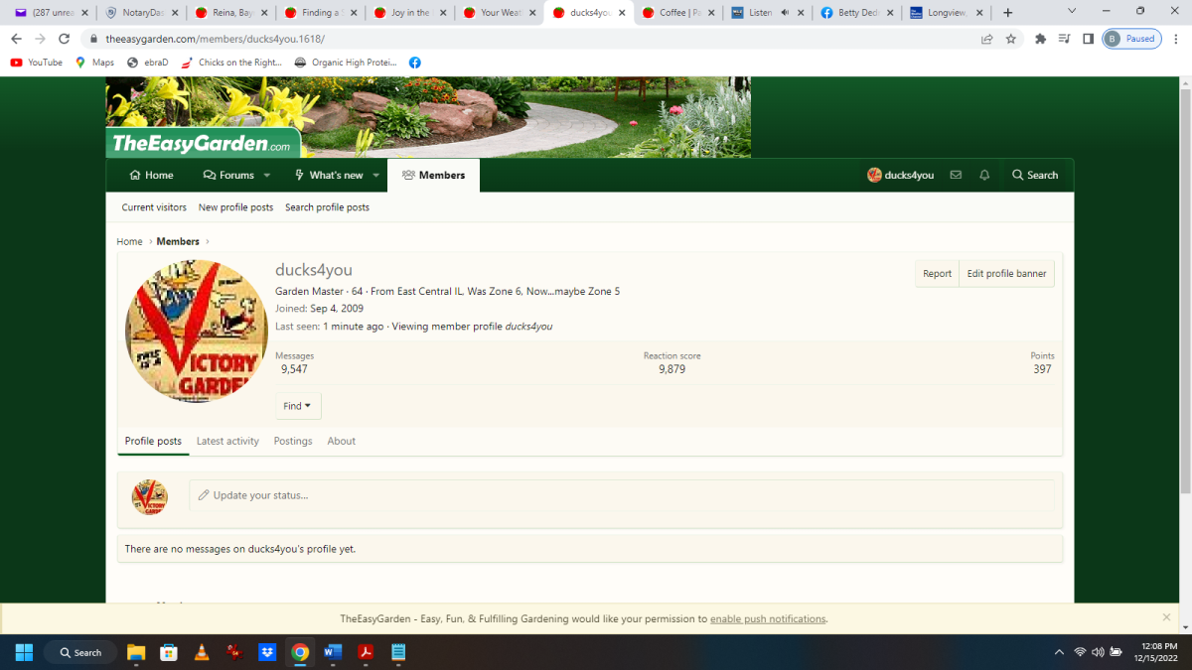This screenshot has height=670, width=1192.
Task: Click the small avatar beside status box
Action: click(150, 497)
